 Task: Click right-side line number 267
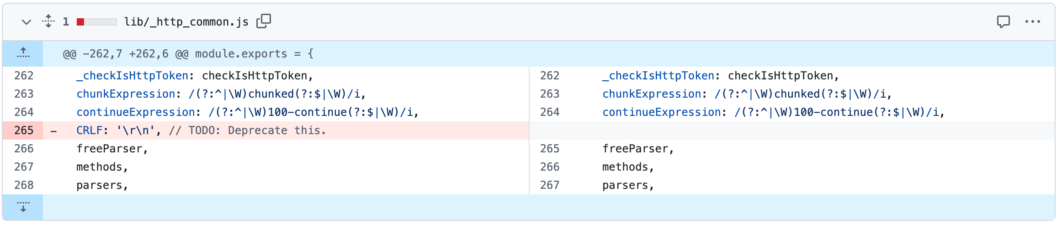click(x=550, y=185)
